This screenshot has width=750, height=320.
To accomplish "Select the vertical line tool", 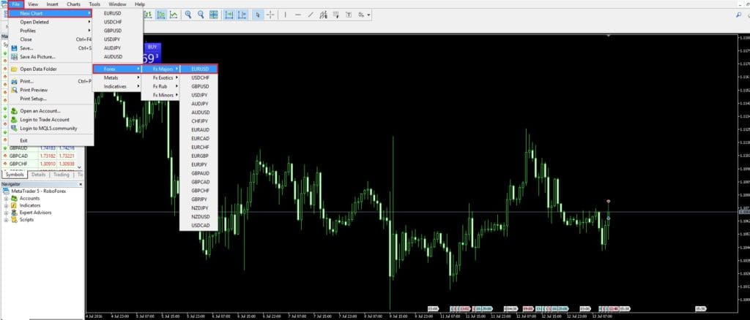I will [x=286, y=15].
